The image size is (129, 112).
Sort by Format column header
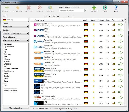pyautogui.click(x=101, y=20)
